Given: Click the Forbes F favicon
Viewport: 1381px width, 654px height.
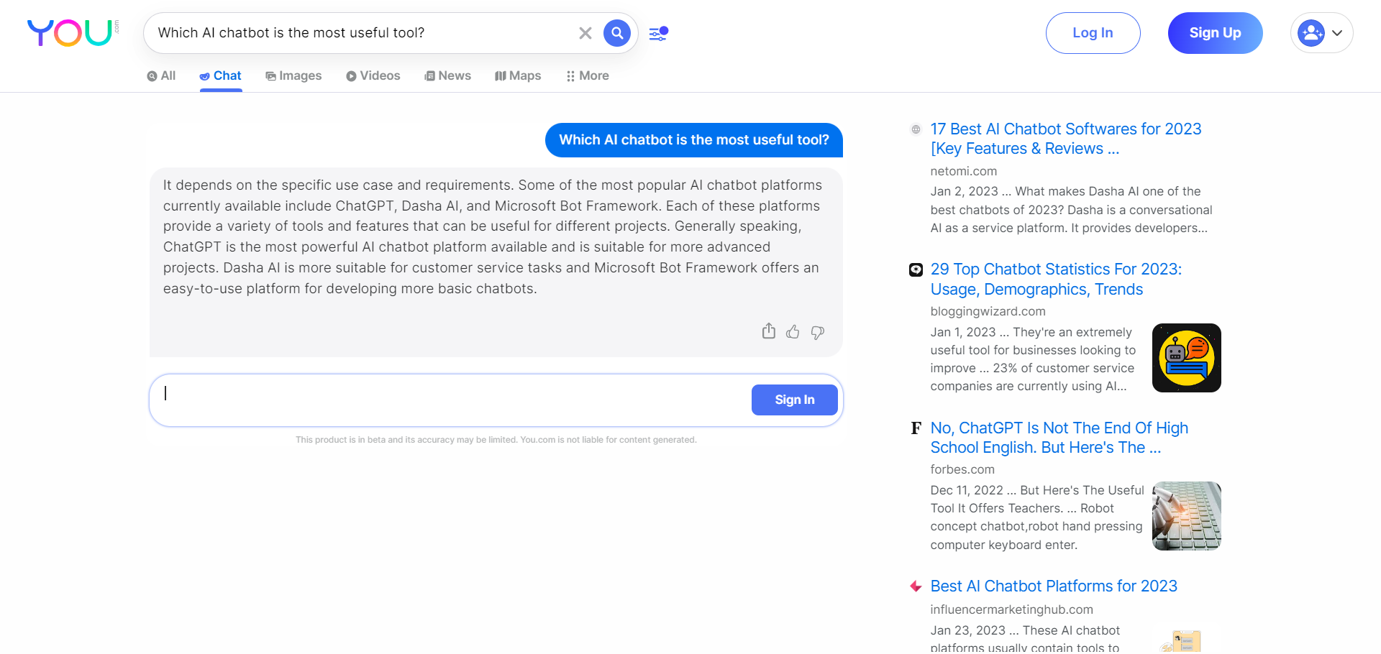Looking at the screenshot, I should click(916, 428).
